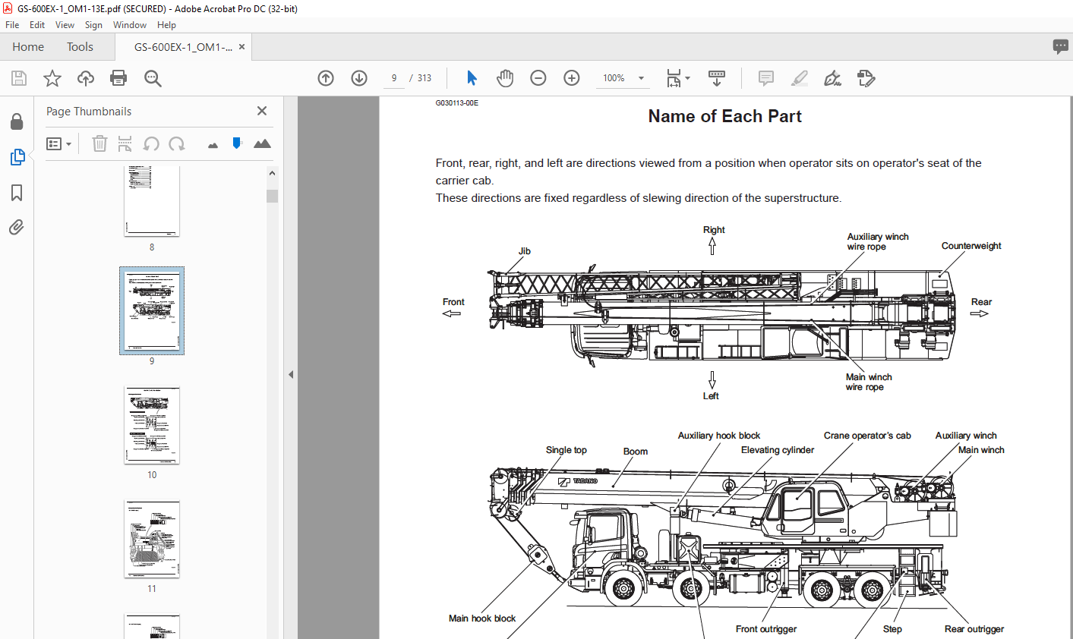Click the thumbnails panel scrollbar thumb

coord(272,196)
